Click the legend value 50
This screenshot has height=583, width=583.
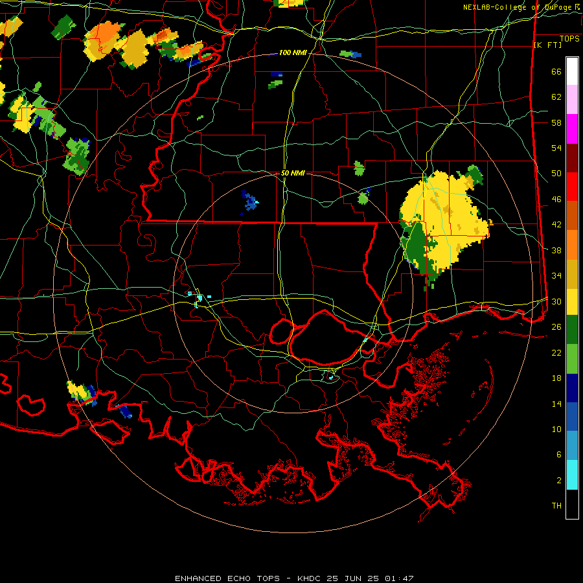coord(556,174)
